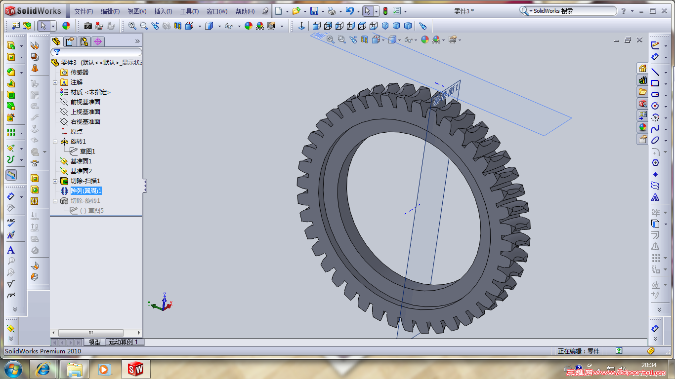This screenshot has height=379, width=675.
Task: Click Section View icon in main toolbar
Action: [x=178, y=26]
